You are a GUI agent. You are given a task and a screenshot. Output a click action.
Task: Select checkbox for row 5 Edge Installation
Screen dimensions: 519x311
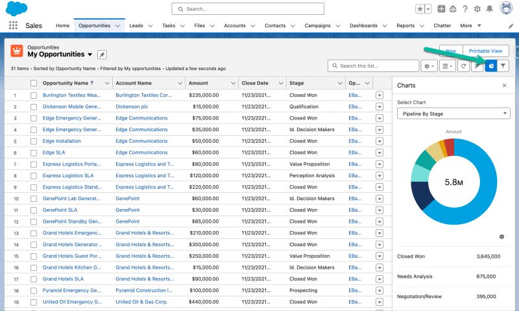click(x=34, y=142)
